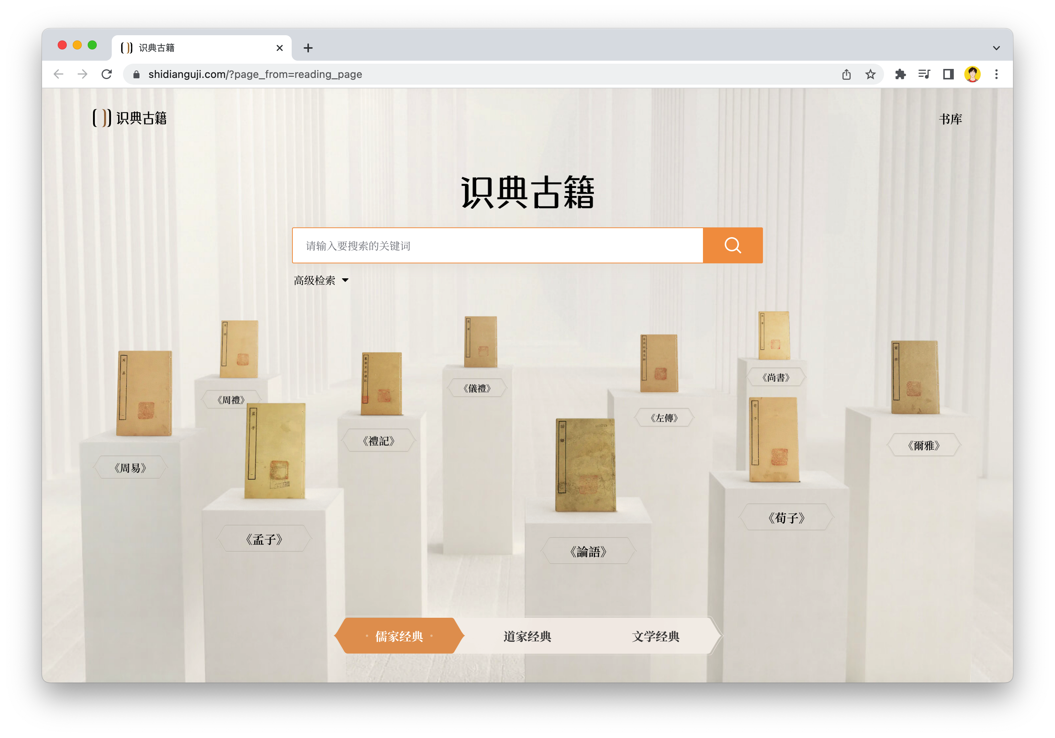Open the tab search chevron
The height and width of the screenshot is (738, 1055).
click(x=996, y=48)
